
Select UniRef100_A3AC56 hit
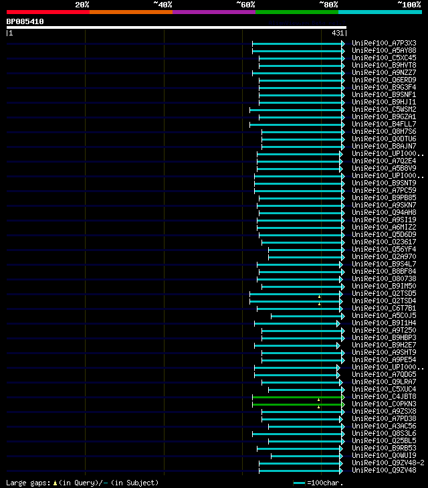pos(384,426)
